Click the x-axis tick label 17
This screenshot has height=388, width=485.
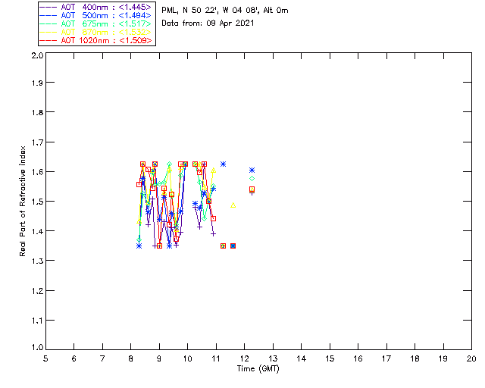click(386, 358)
